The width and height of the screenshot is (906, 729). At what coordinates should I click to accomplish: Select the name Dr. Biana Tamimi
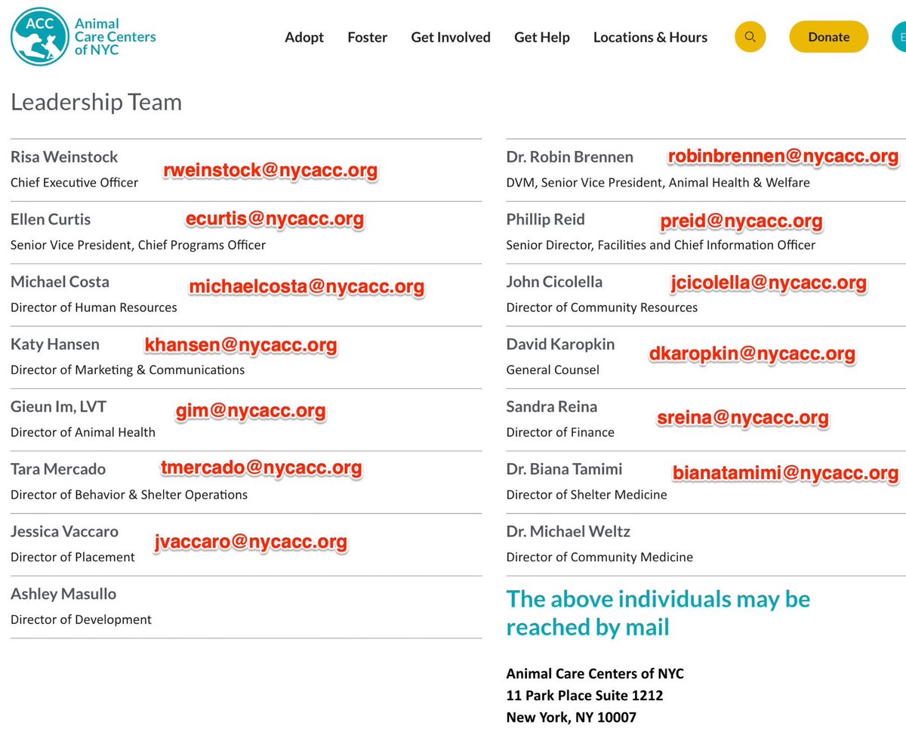pos(564,469)
